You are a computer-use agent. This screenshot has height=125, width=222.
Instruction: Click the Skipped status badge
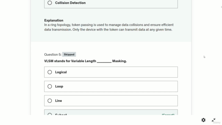[69, 55]
